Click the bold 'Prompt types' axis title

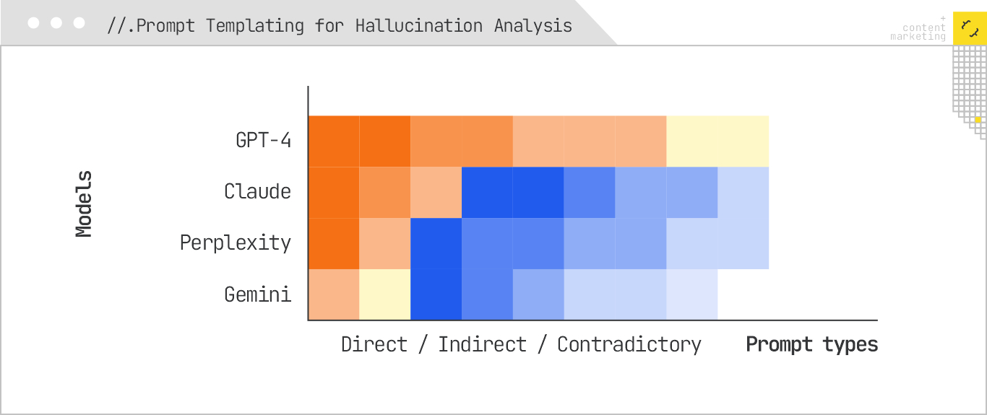click(x=811, y=344)
